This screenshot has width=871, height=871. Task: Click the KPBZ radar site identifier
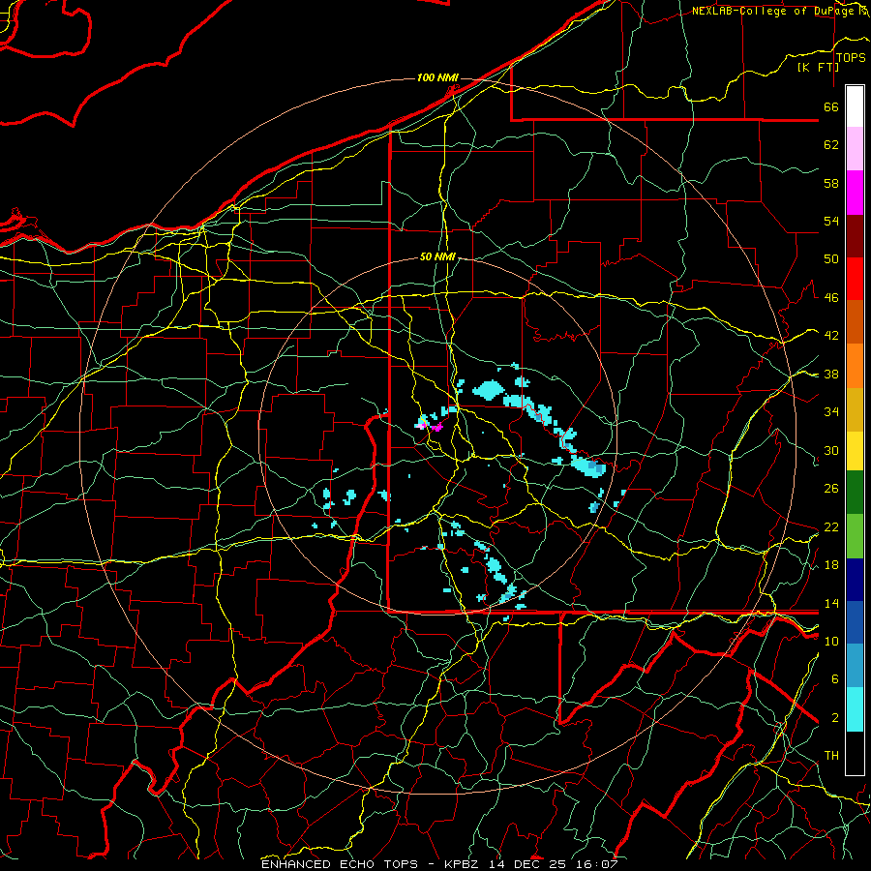click(465, 864)
